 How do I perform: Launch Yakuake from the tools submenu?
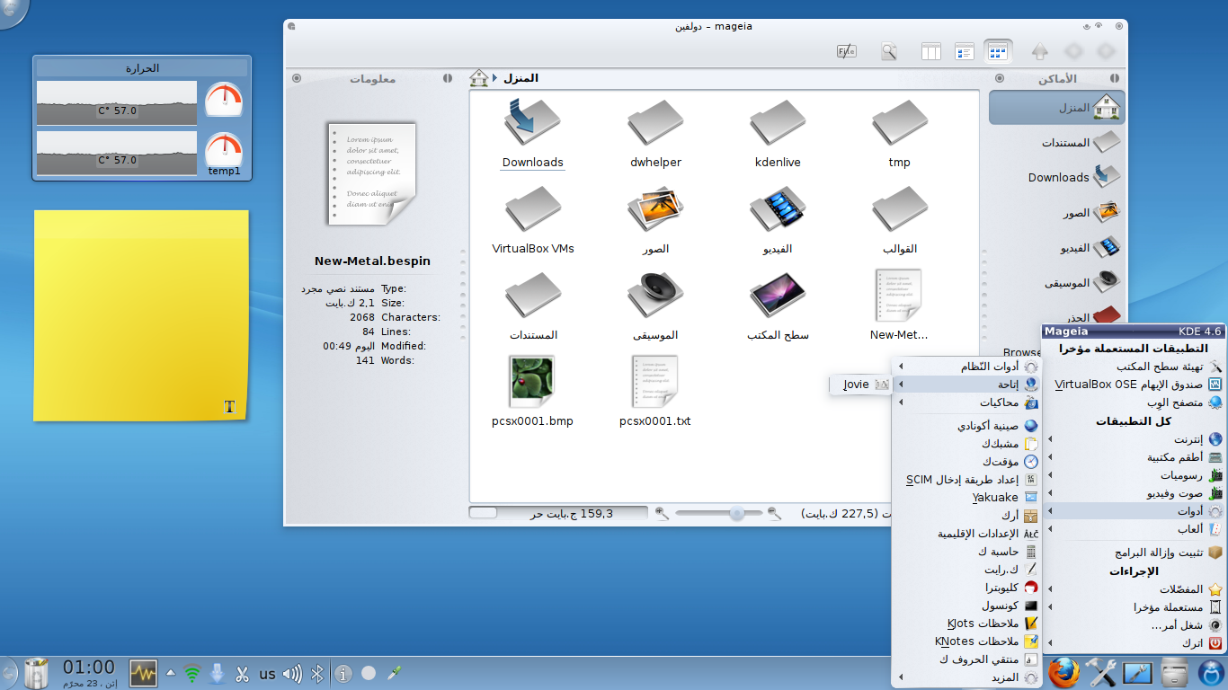point(967,497)
